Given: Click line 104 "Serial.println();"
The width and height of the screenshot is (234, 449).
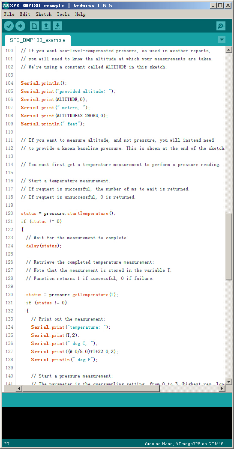Looking at the screenshot, I should [44, 83].
